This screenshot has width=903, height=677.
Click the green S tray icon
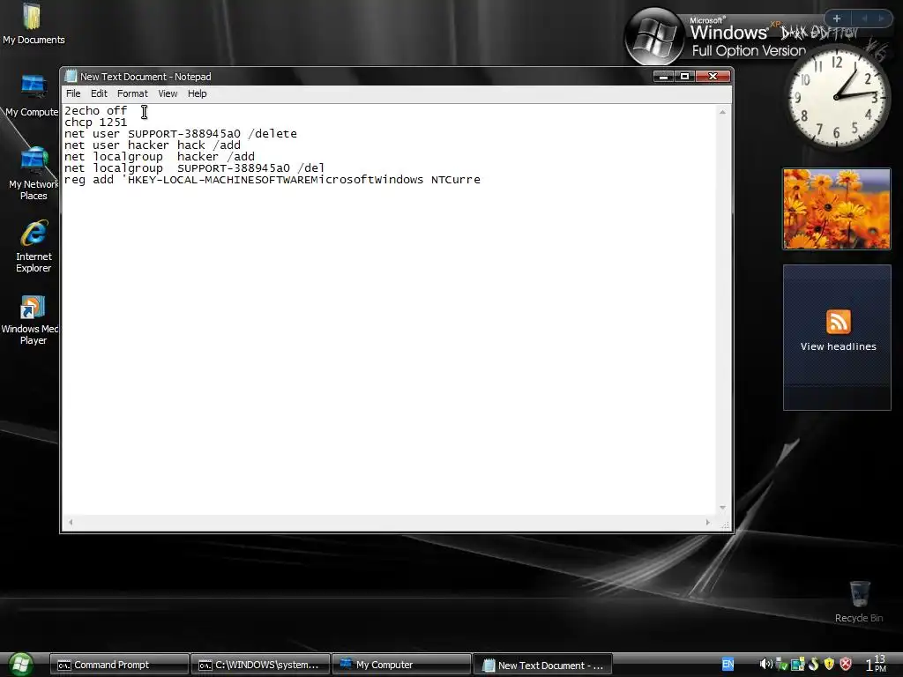pyautogui.click(x=814, y=665)
